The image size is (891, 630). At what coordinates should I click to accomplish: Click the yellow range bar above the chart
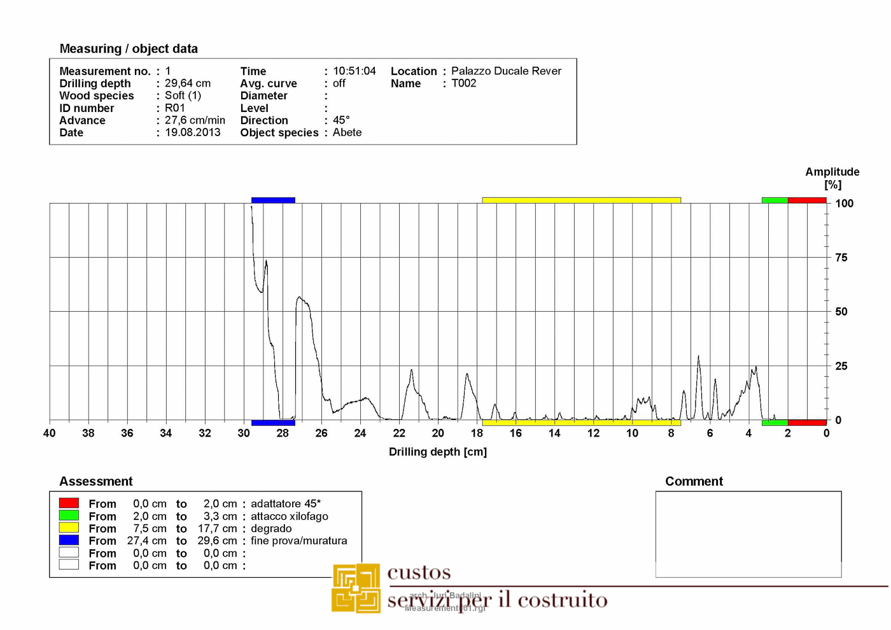(581, 200)
